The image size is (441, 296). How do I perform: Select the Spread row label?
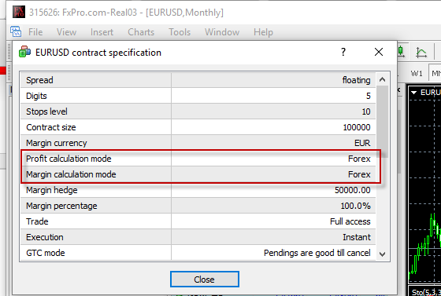(39, 80)
